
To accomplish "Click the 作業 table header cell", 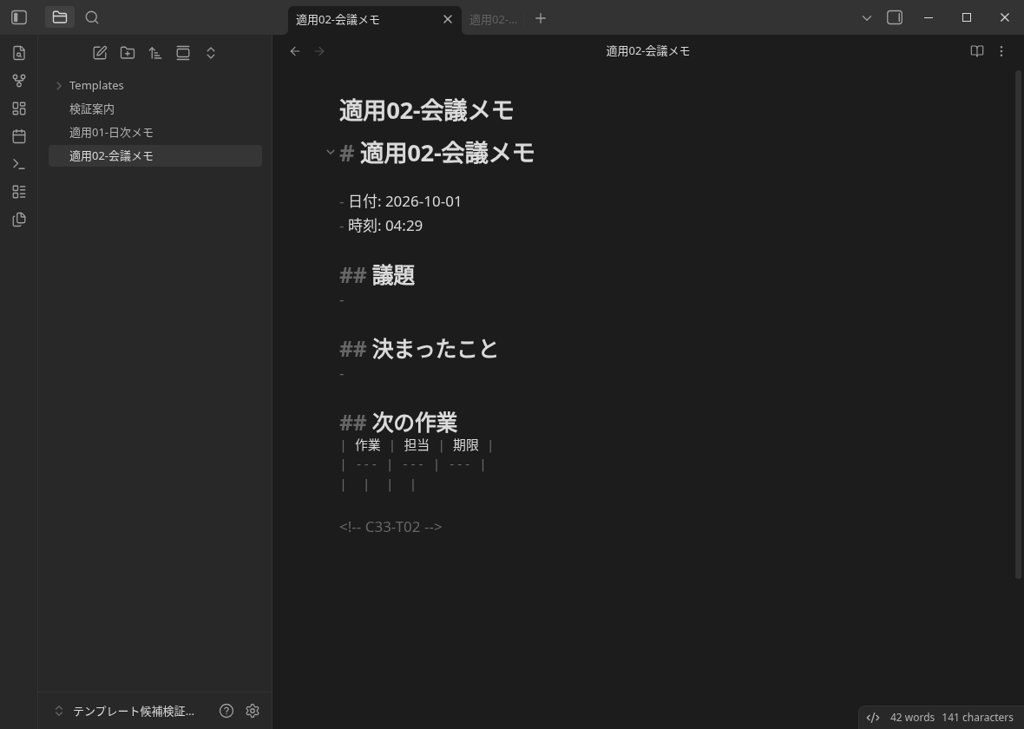I will pos(368,445).
